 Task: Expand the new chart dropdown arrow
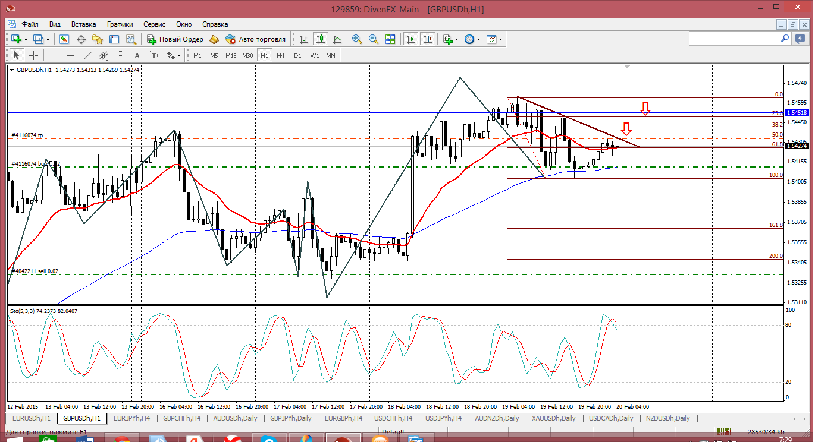coord(26,39)
